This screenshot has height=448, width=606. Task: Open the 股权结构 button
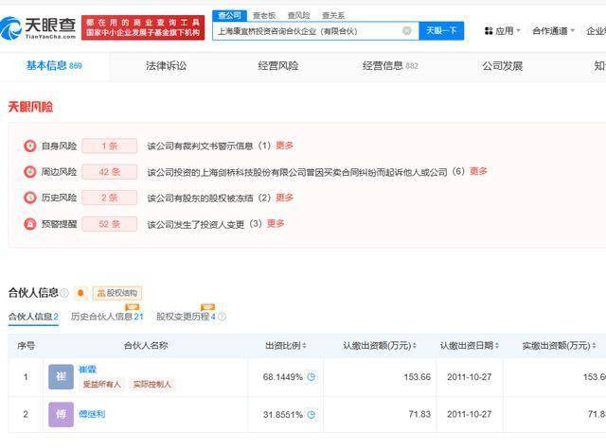117,293
